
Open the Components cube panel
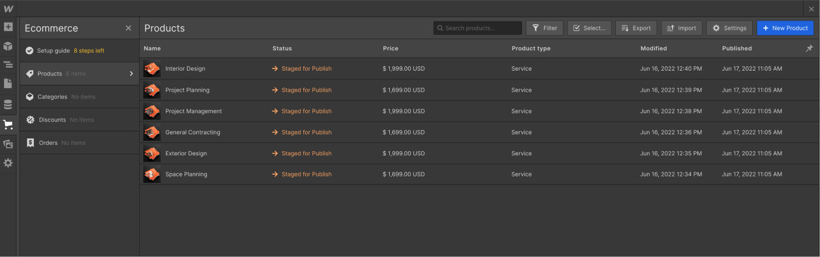point(8,46)
